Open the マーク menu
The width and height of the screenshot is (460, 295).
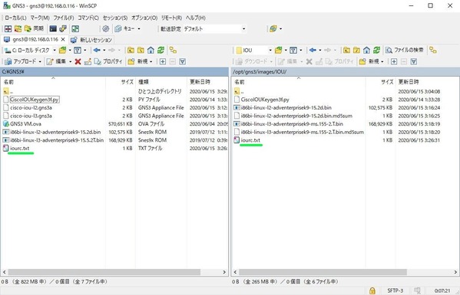click(x=40, y=18)
